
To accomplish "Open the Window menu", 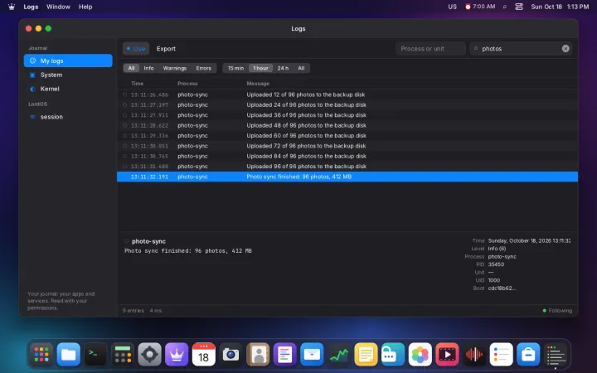I will point(58,7).
